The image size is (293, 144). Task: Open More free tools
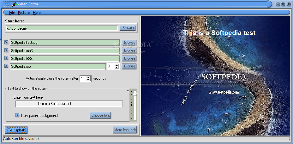tap(125, 130)
